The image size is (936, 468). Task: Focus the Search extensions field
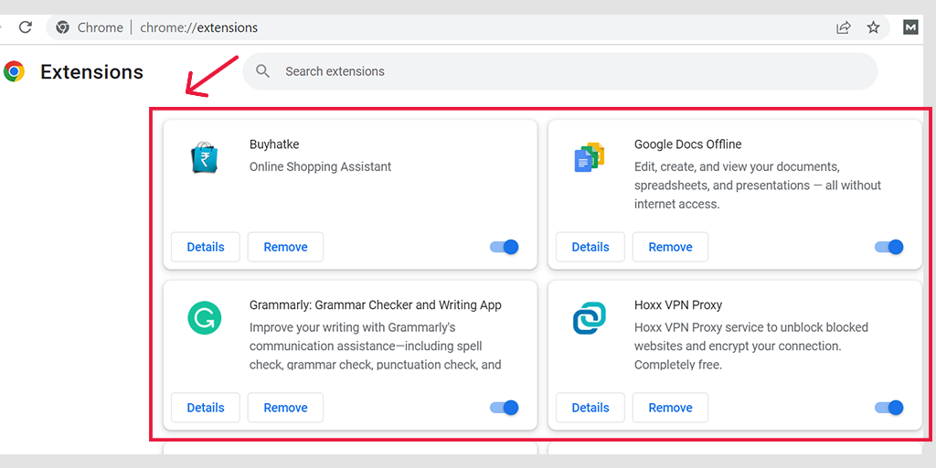(567, 71)
